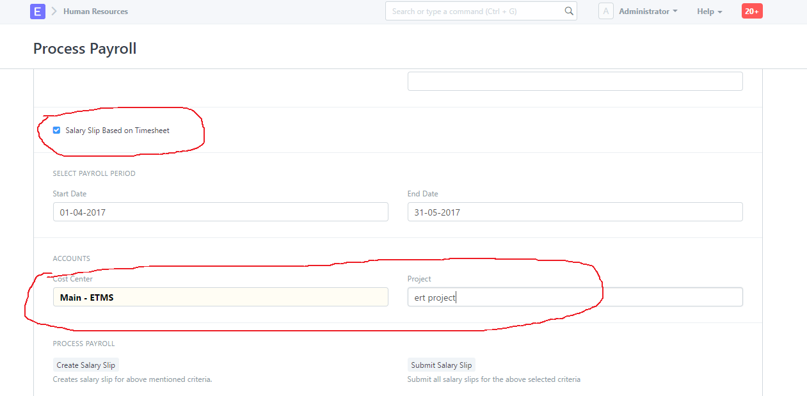Screen dimensions: 807x396
Task: Untick Salary Slip Based on Timesheet
Action: [56, 131]
